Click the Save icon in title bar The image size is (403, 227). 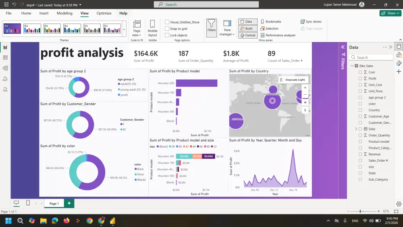6,4
